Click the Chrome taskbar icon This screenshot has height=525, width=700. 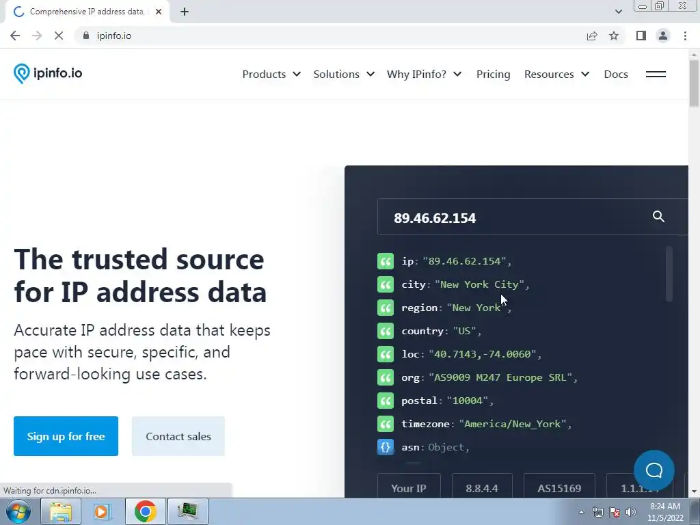pos(145,511)
